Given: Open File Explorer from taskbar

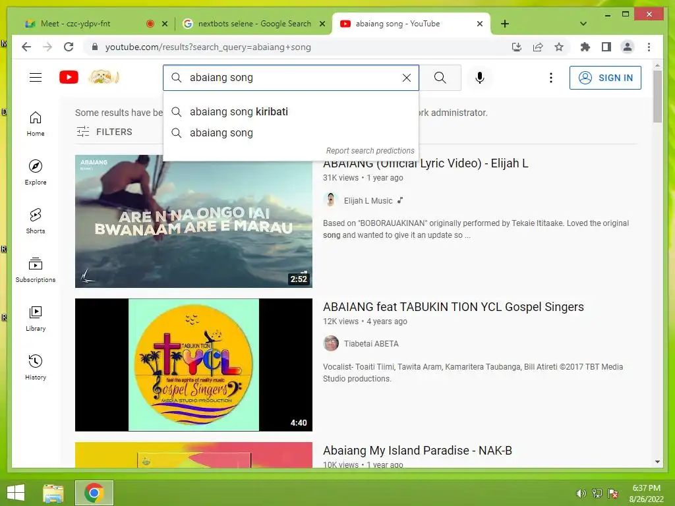Looking at the screenshot, I should click(x=53, y=493).
